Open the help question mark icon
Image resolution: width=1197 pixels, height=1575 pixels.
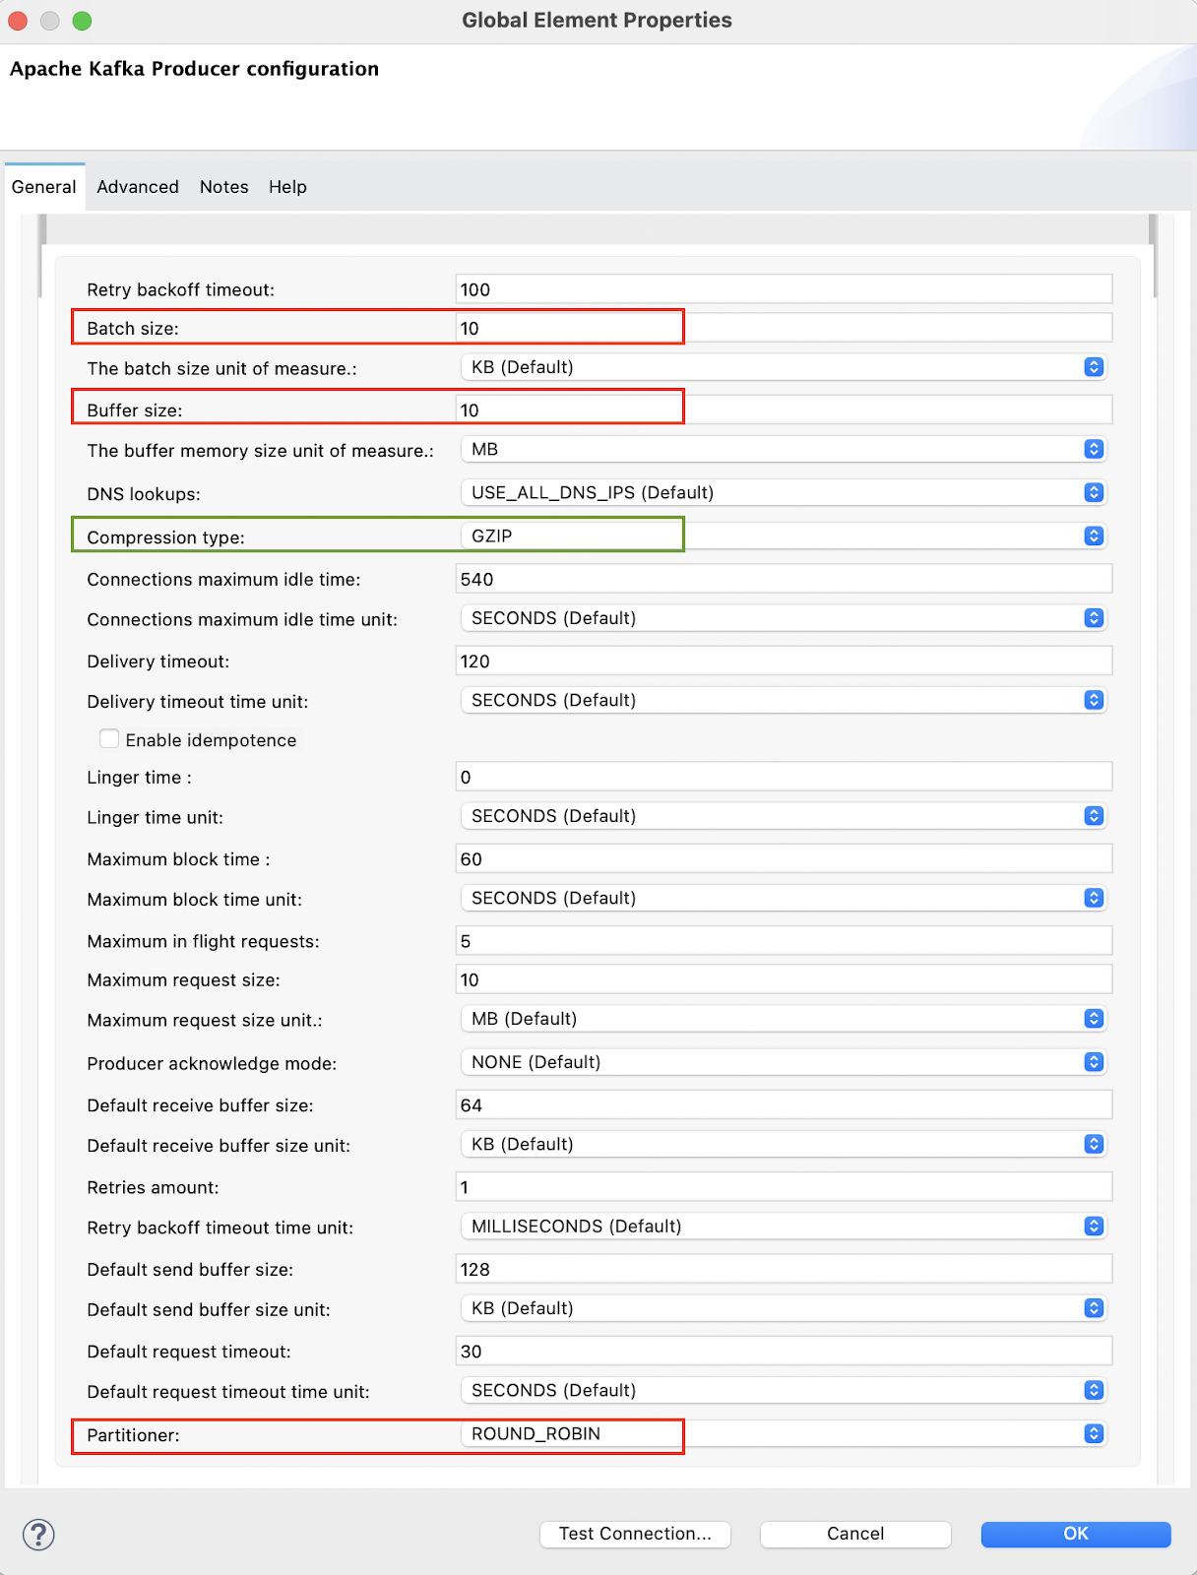click(x=38, y=1534)
